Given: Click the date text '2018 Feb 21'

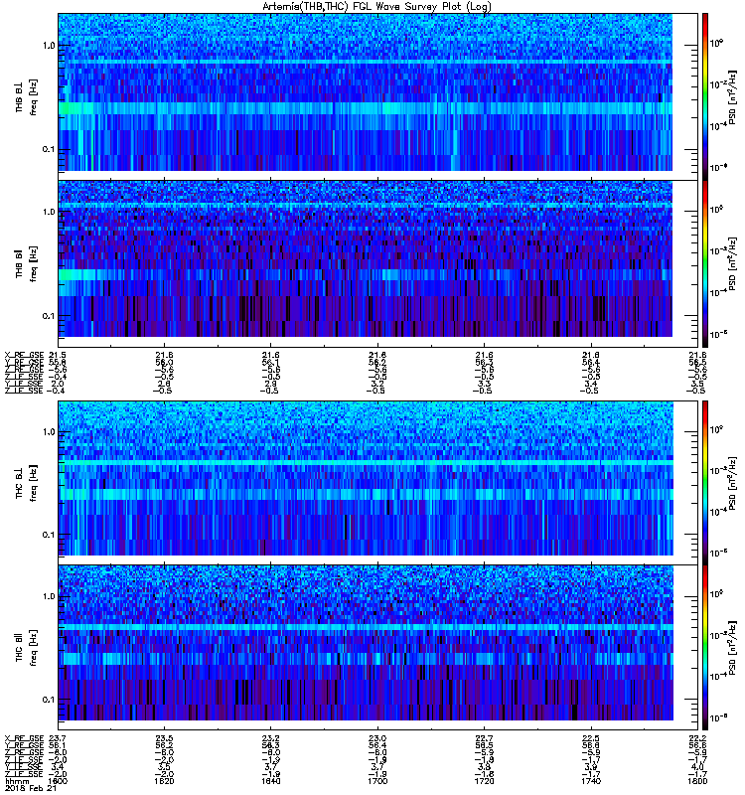Looking at the screenshot, I should [31, 788].
